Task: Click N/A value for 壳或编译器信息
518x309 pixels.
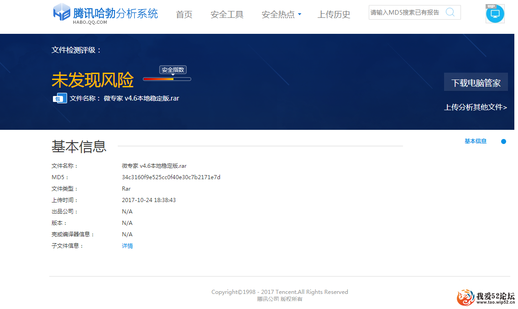Action: point(127,234)
